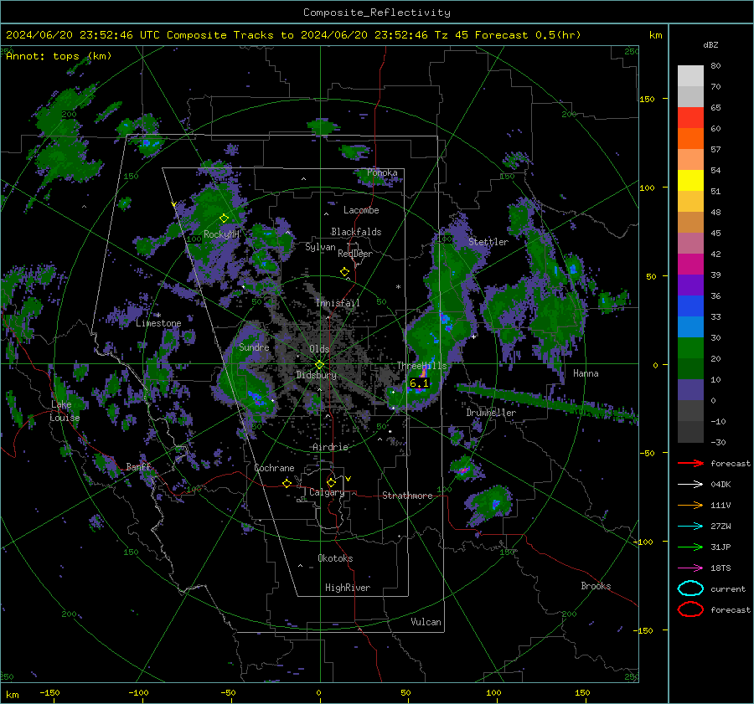Click the Stettler city label
Viewport: 754px width, 704px height.
[488, 242]
